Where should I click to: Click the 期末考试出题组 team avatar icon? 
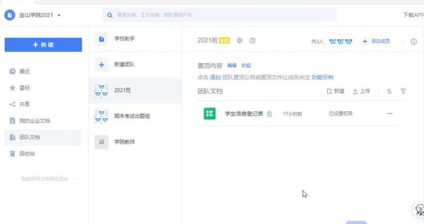coord(101,116)
